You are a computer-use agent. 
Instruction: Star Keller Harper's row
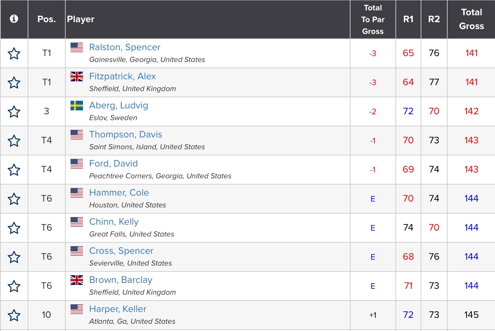point(14,315)
